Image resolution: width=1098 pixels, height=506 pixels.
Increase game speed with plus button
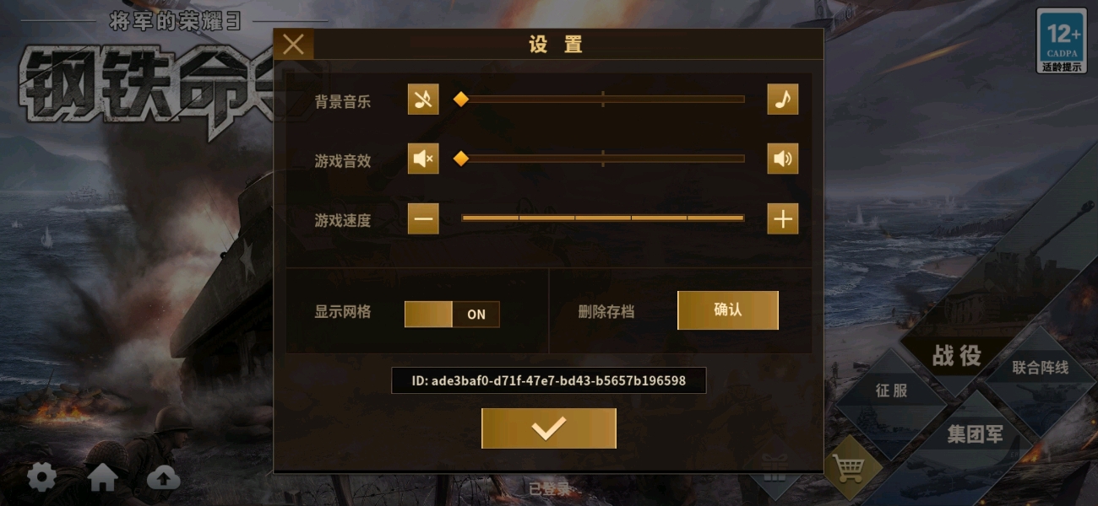tap(783, 219)
